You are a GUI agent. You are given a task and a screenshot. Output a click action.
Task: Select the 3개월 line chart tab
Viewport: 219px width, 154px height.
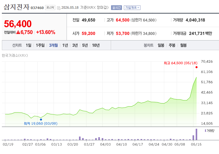click(54, 45)
